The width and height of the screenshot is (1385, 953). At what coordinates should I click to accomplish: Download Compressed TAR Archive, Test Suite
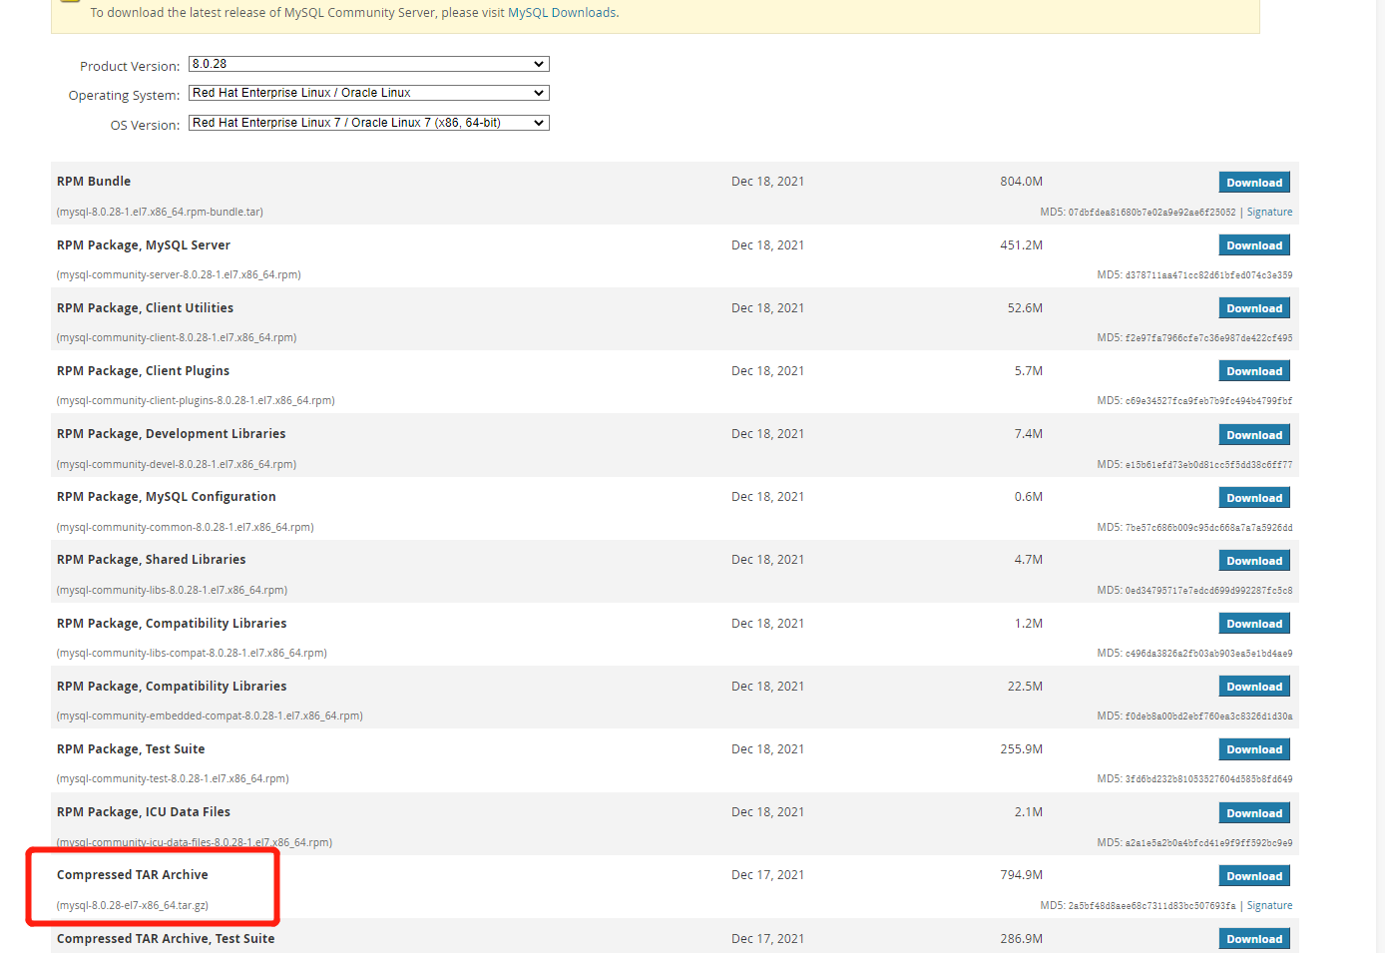[1254, 939]
